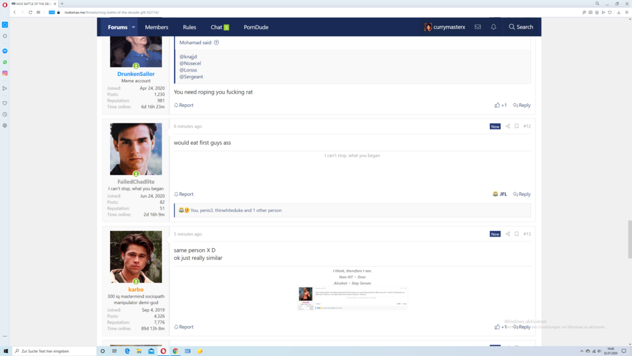632x356 pixels.
Task: Open the currymasterx account menu
Action: coord(445,27)
